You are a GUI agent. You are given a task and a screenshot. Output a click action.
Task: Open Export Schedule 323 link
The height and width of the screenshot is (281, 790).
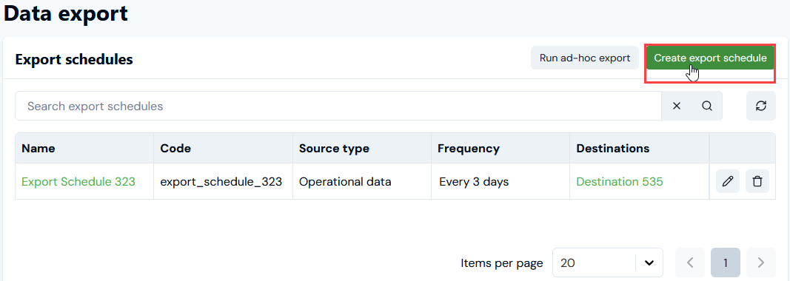(78, 182)
